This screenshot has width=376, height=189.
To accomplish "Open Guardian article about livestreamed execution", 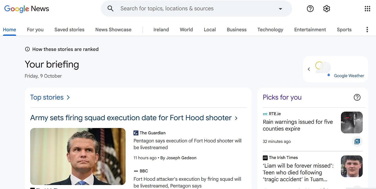I will (x=187, y=144).
